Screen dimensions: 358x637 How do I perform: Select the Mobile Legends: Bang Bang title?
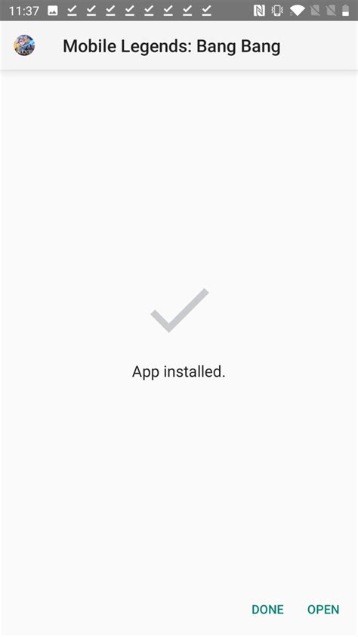(171, 46)
